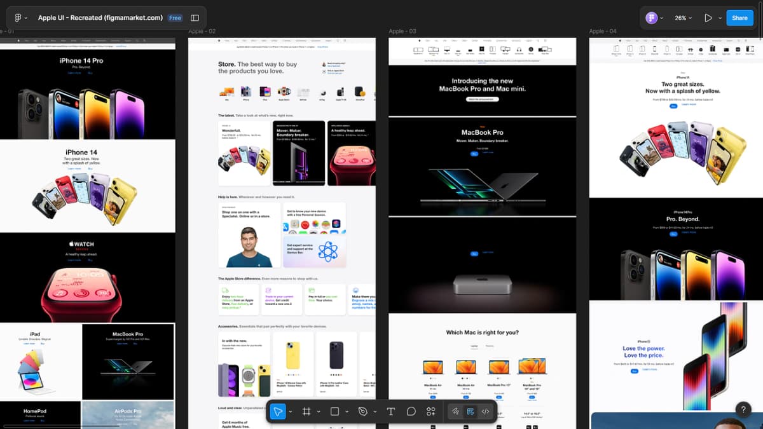
Task: Click the Mac mini image in Apple - 03
Action: pyautogui.click(x=482, y=283)
